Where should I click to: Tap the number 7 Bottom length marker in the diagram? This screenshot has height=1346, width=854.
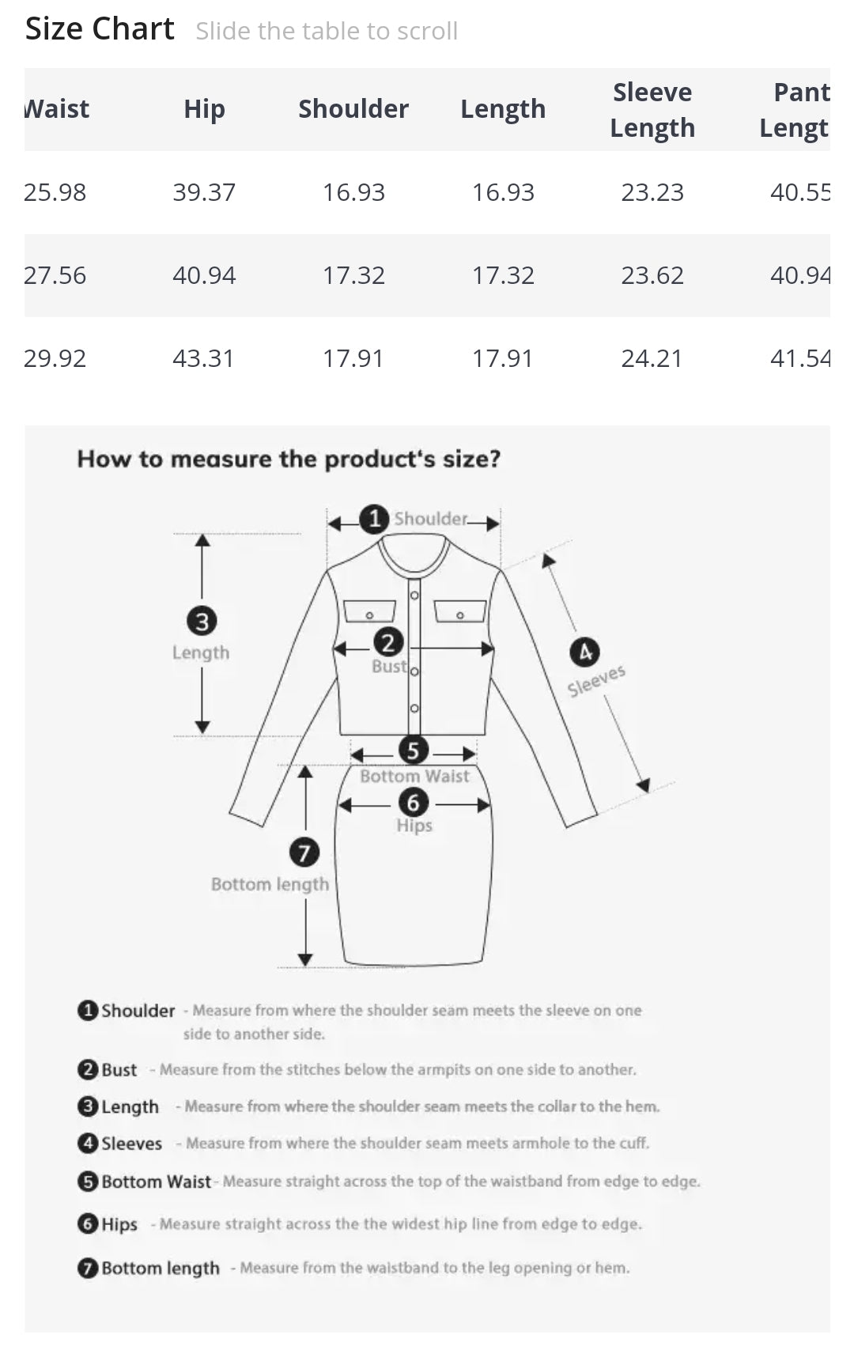coord(304,852)
